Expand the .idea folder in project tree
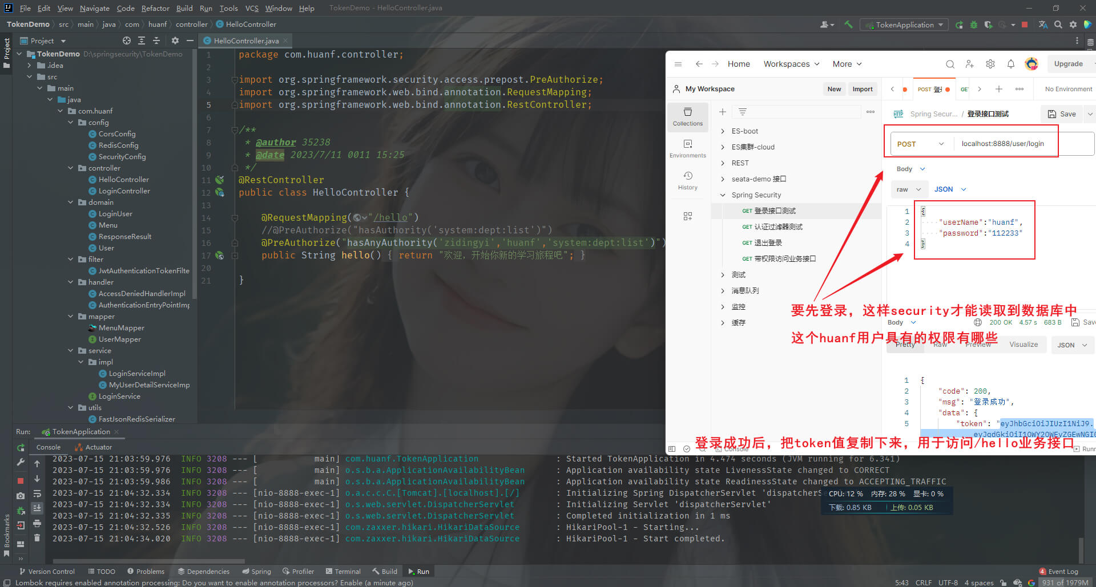 point(30,66)
